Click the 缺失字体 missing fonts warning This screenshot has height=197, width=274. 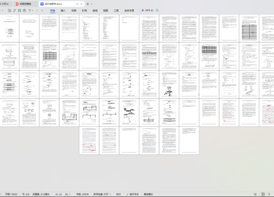click(133, 194)
